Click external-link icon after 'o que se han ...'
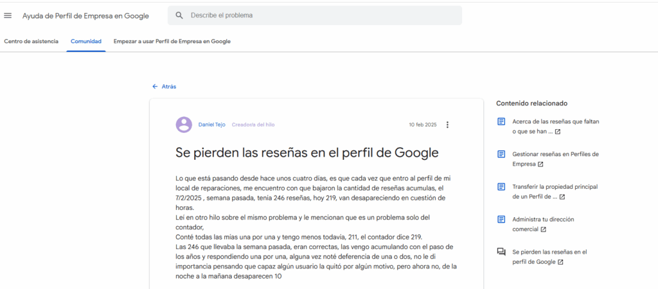658x289 pixels. point(558,132)
